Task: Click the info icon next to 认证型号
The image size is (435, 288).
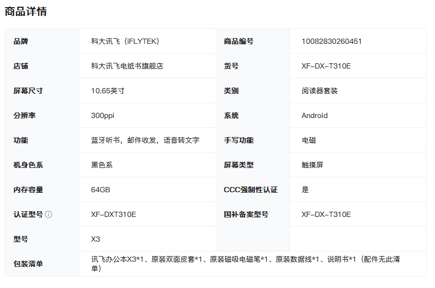Action: tap(49, 214)
